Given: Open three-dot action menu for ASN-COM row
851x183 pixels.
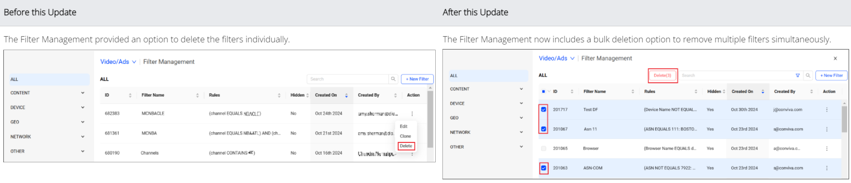Looking at the screenshot, I should click(827, 168).
